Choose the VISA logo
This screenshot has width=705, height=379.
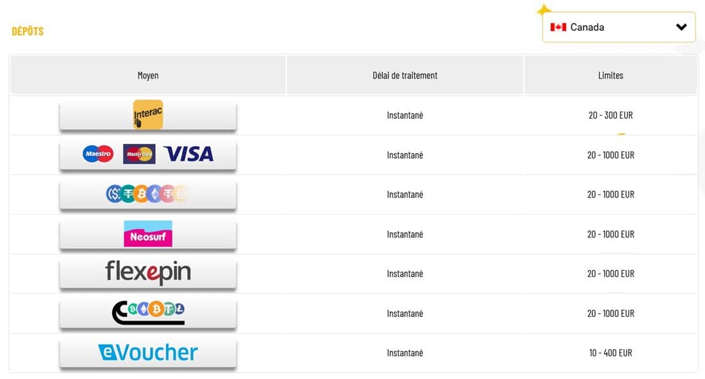coord(189,154)
